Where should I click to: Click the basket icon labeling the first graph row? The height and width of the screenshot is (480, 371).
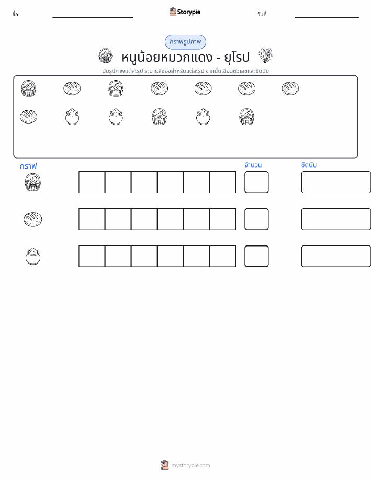click(33, 182)
